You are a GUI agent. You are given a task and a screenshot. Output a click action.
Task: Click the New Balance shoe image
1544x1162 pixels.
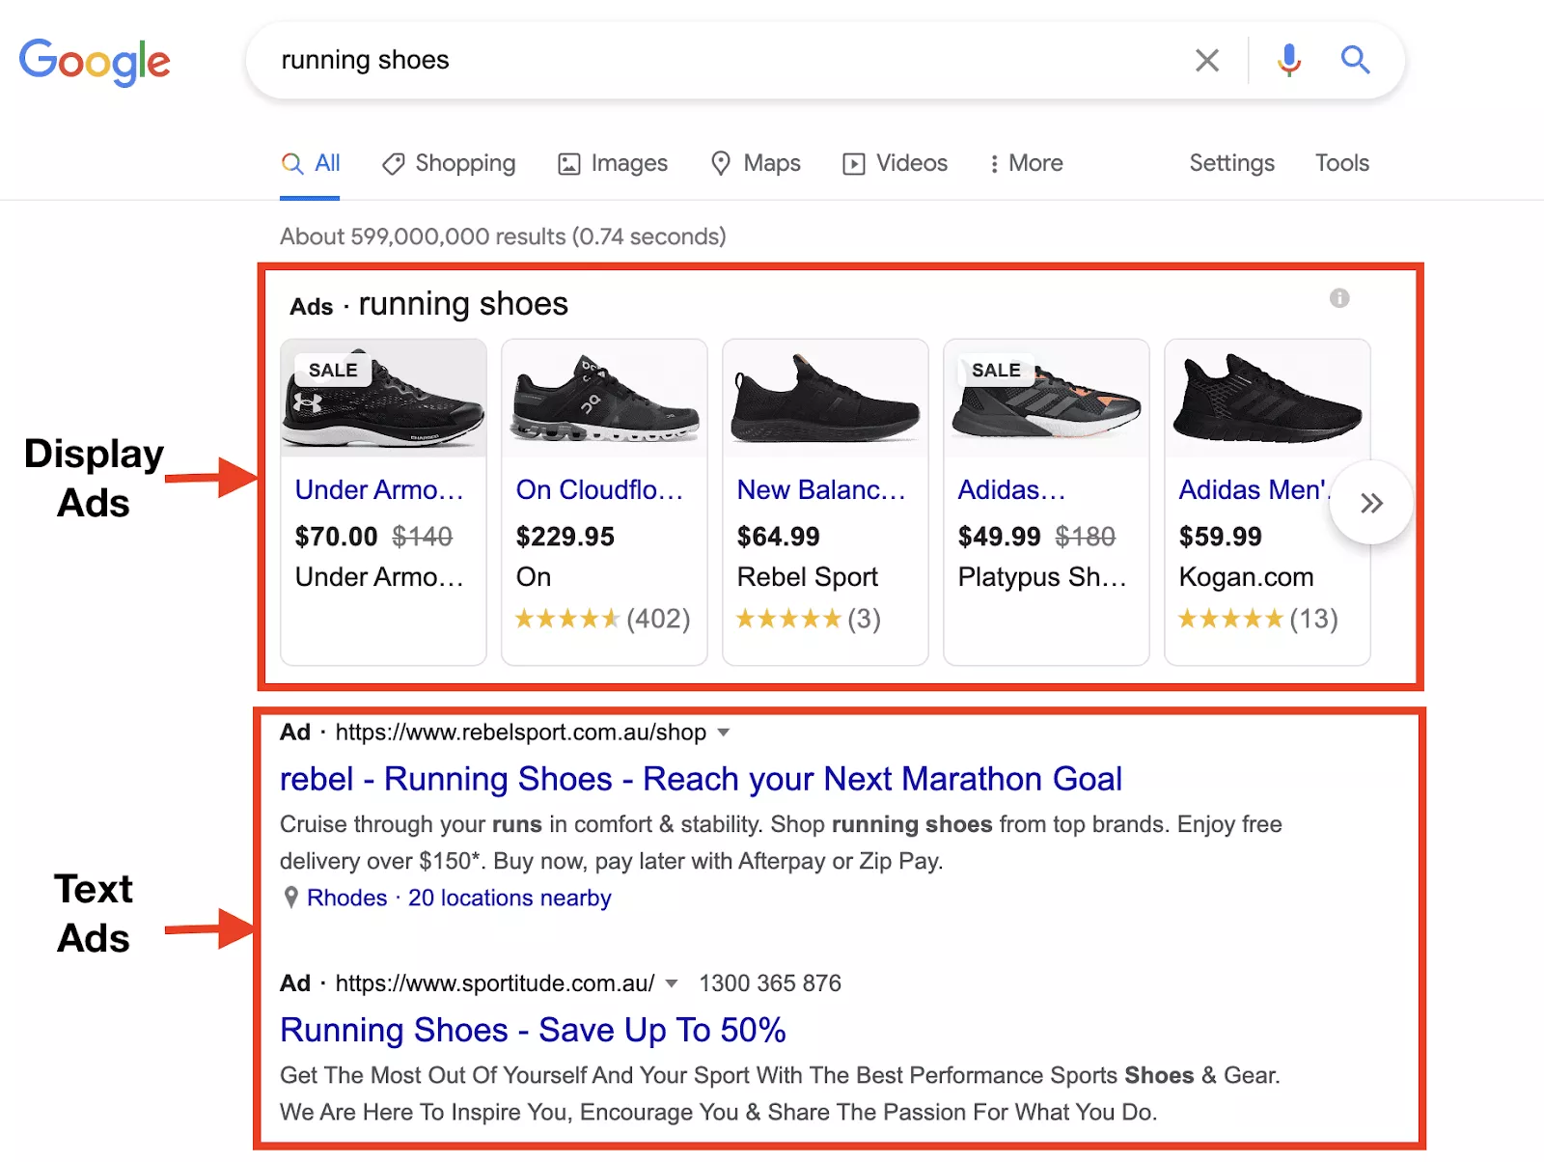tap(825, 399)
